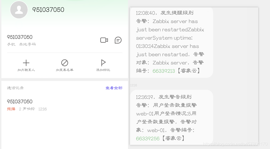The width and height of the screenshot is (270, 149).
Task: Select the Zabbix server restarted message bubble
Action: [x=171, y=42]
